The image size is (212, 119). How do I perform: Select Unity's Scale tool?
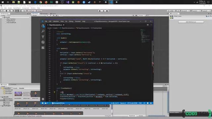point(13,11)
